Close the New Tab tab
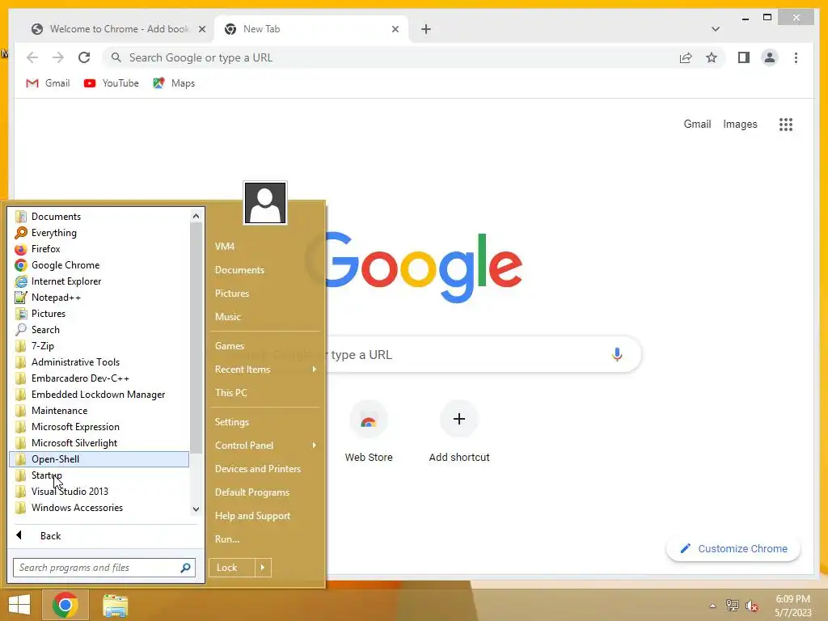Screen dimensions: 828x621 click(x=395, y=29)
